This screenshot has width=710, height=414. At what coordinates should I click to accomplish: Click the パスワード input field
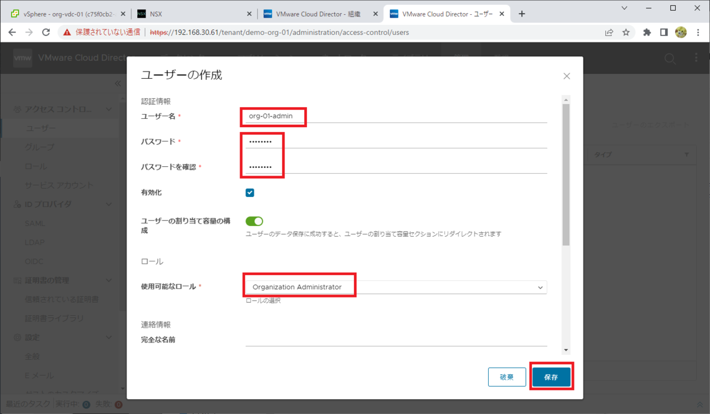click(396, 142)
